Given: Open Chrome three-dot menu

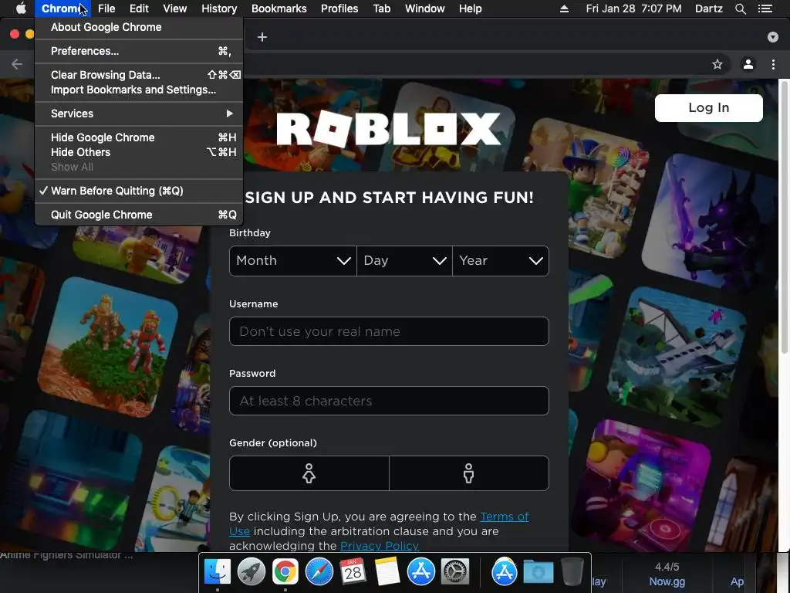Looking at the screenshot, I should tap(773, 64).
